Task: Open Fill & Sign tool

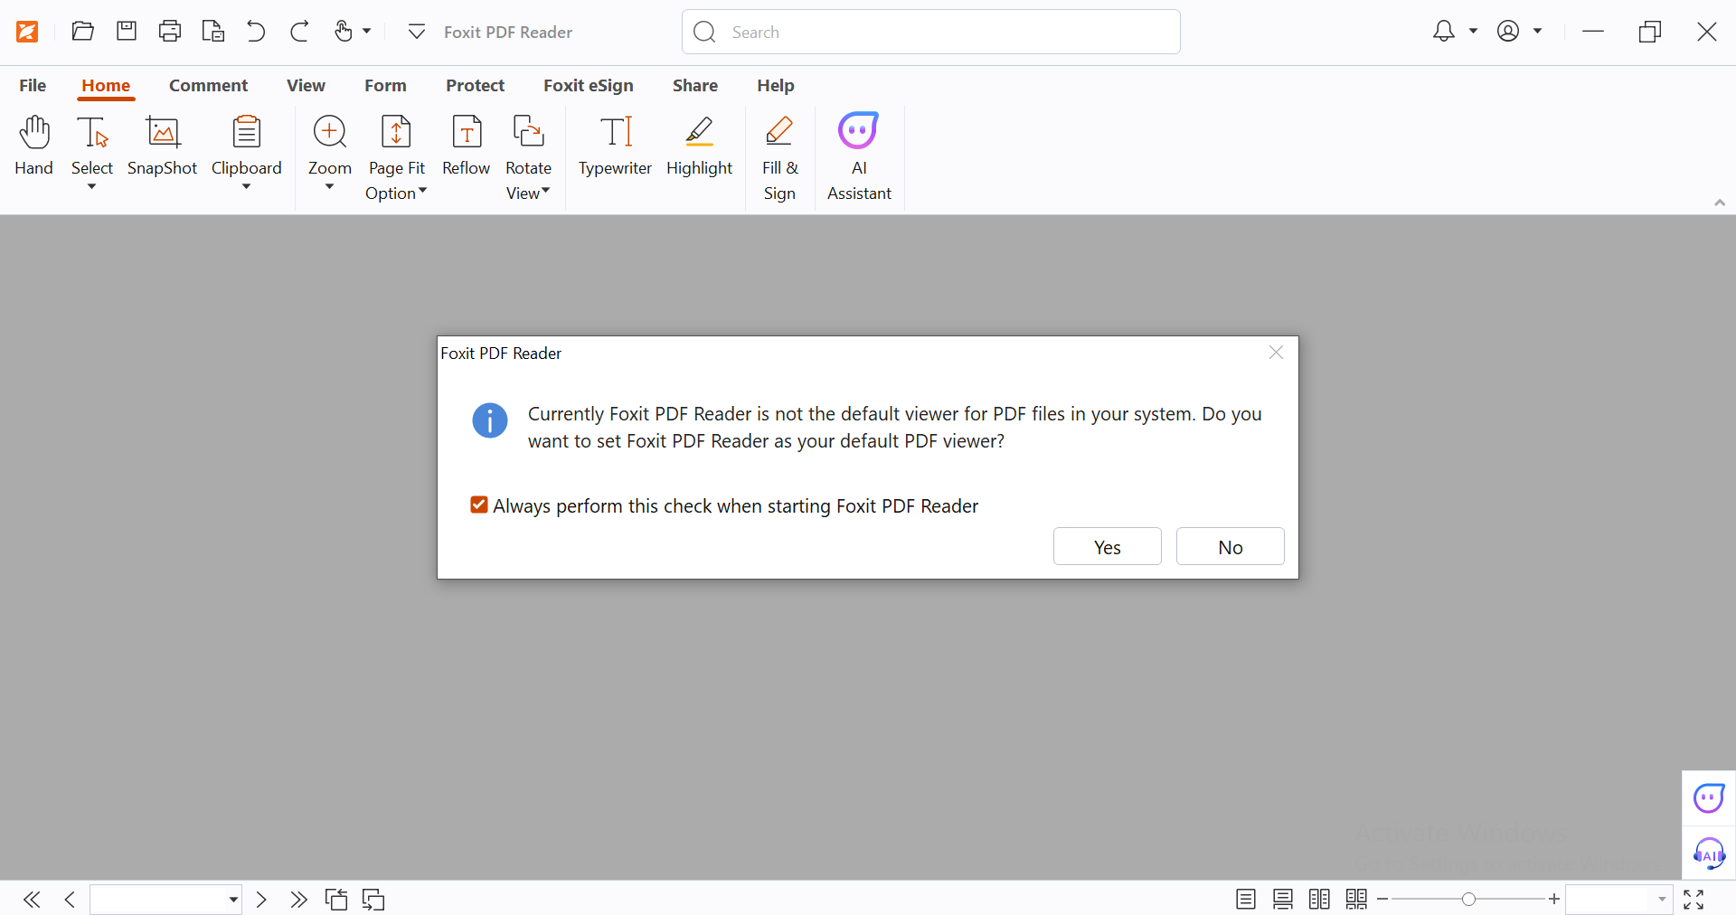Action: point(779,158)
